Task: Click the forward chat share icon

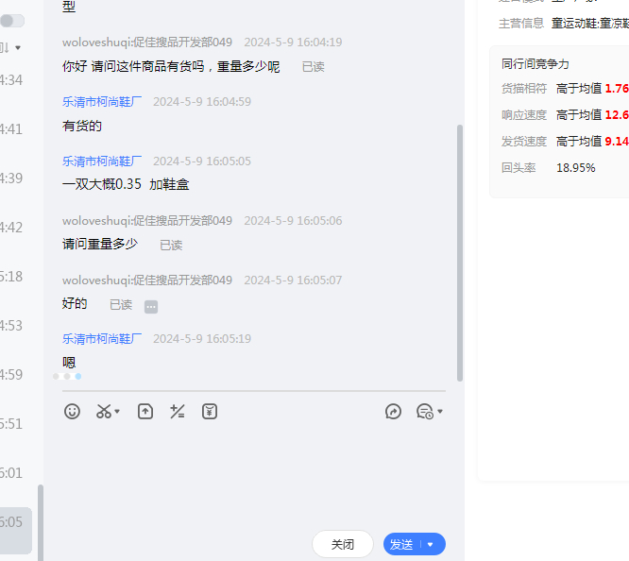Action: [x=393, y=412]
